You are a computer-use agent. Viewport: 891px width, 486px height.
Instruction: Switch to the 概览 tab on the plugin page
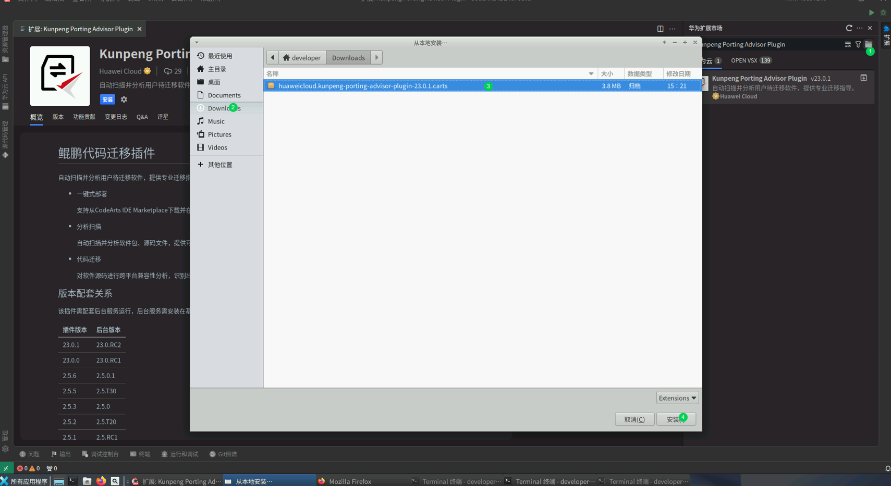point(36,117)
